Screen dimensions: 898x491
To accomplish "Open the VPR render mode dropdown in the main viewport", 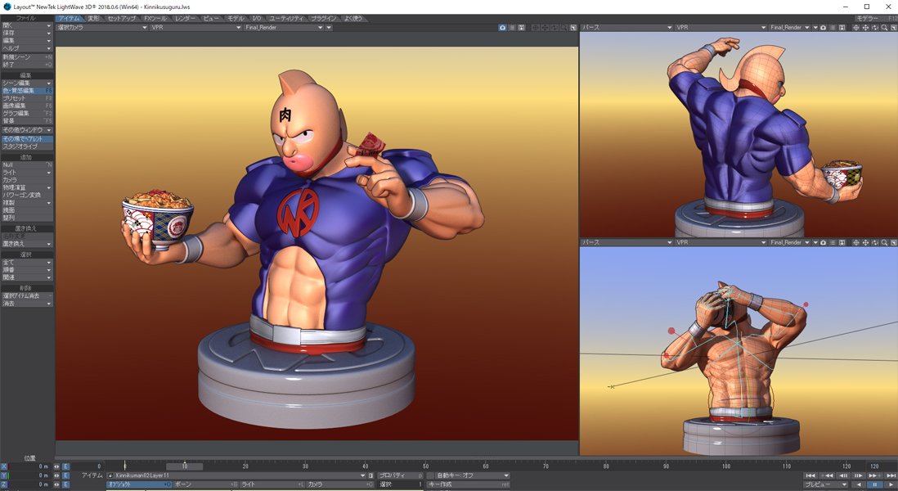I will [x=195, y=28].
